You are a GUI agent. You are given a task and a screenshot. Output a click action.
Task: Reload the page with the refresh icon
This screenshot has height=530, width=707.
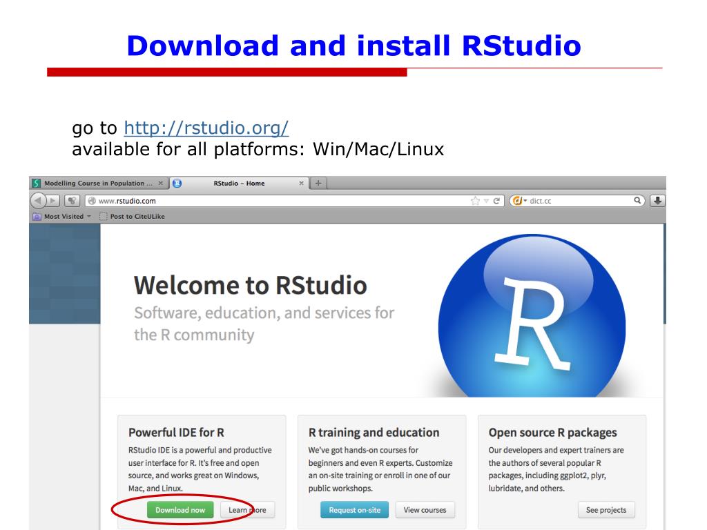point(496,201)
